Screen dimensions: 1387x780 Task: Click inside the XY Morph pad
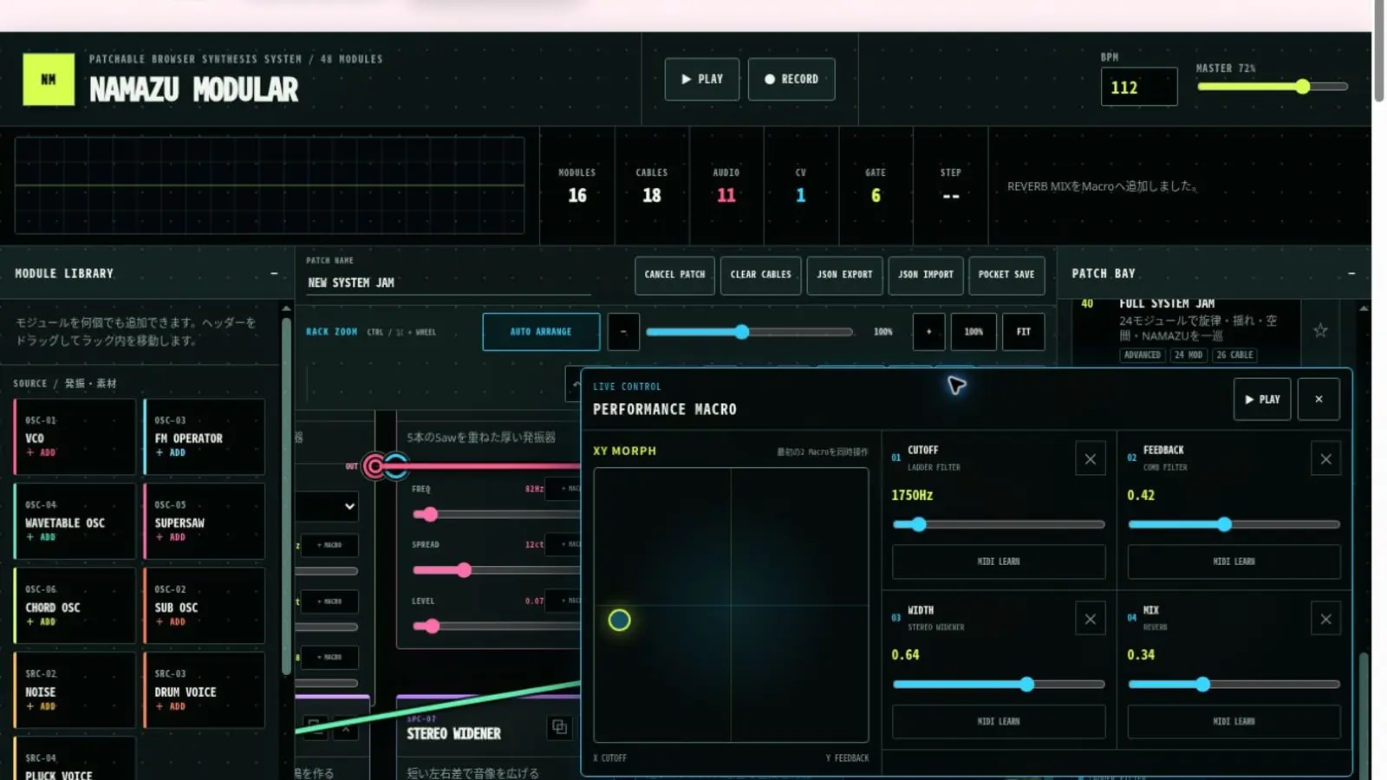(731, 605)
